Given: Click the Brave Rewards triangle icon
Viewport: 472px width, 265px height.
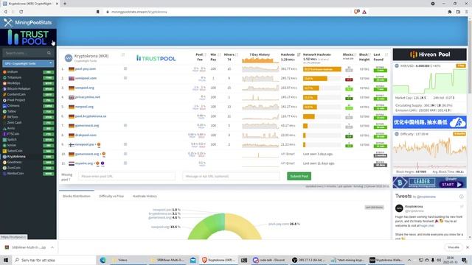Looking at the screenshot, I should [364, 12].
